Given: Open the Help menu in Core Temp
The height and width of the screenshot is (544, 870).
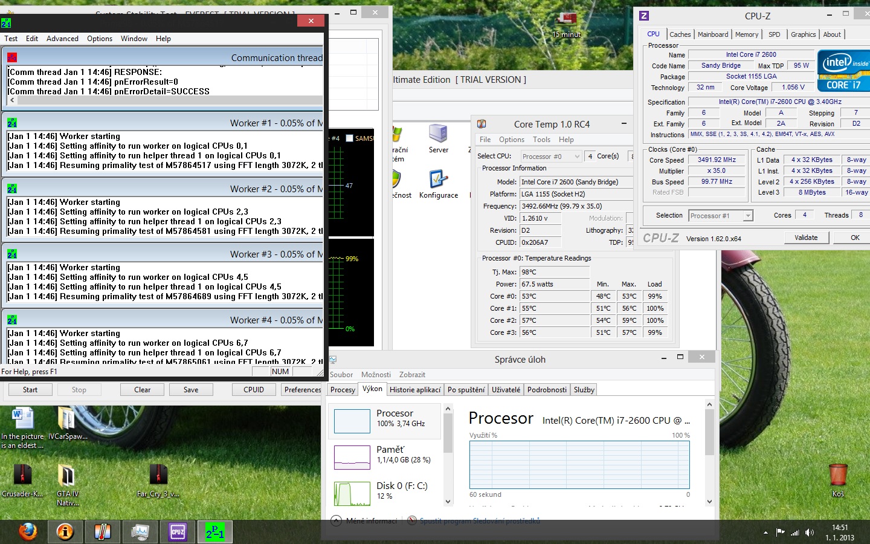Looking at the screenshot, I should coord(566,140).
